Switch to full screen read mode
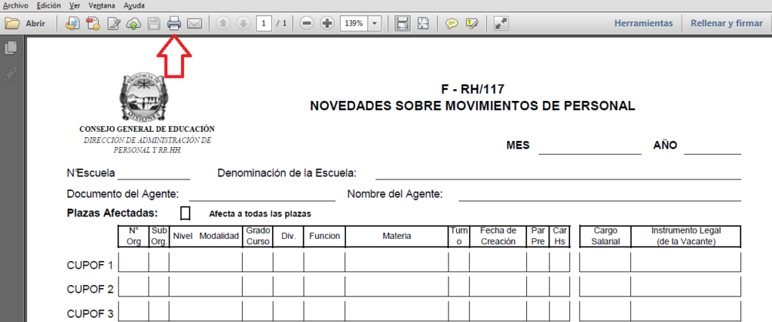Image resolution: width=772 pixels, height=322 pixels. (x=501, y=23)
